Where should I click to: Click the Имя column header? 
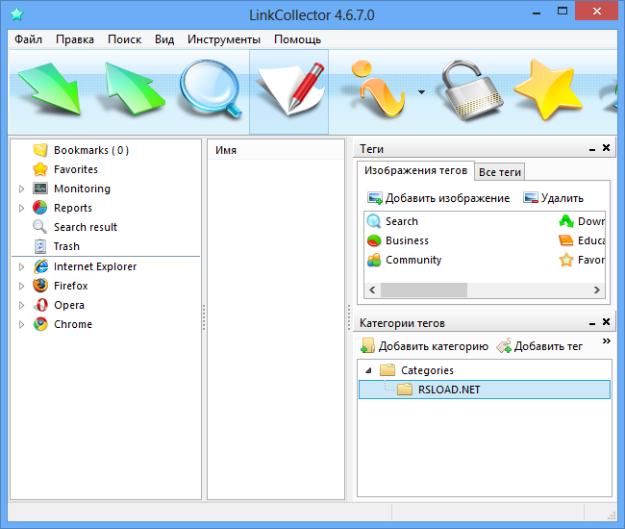276,150
